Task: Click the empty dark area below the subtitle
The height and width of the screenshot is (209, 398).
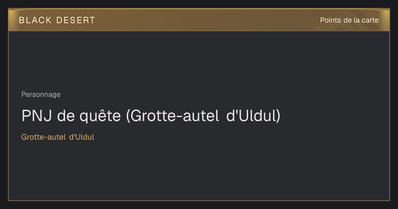Action: (199, 169)
